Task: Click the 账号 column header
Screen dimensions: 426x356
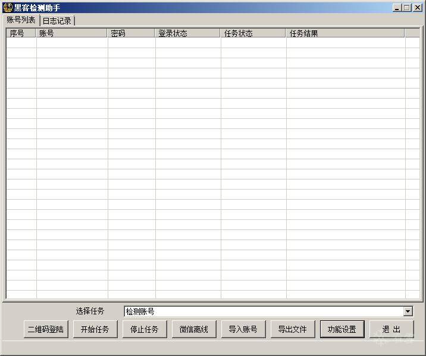Action: [x=71, y=33]
